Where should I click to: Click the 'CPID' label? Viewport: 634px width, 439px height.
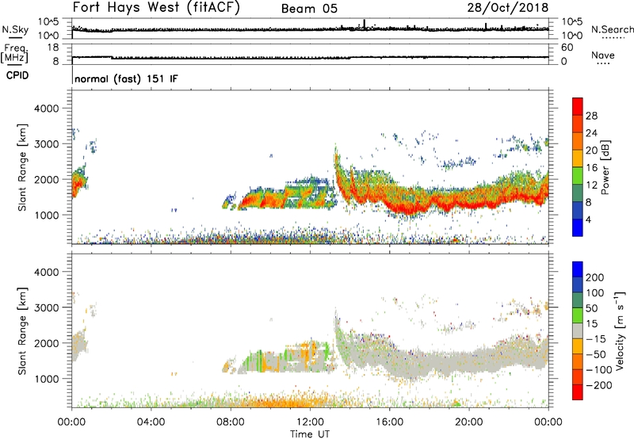coord(17,75)
